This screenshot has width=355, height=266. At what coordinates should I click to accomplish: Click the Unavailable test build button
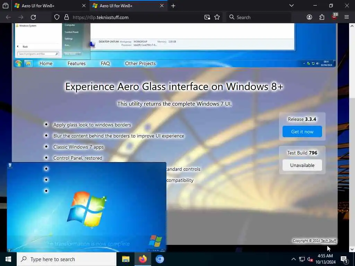(302, 165)
